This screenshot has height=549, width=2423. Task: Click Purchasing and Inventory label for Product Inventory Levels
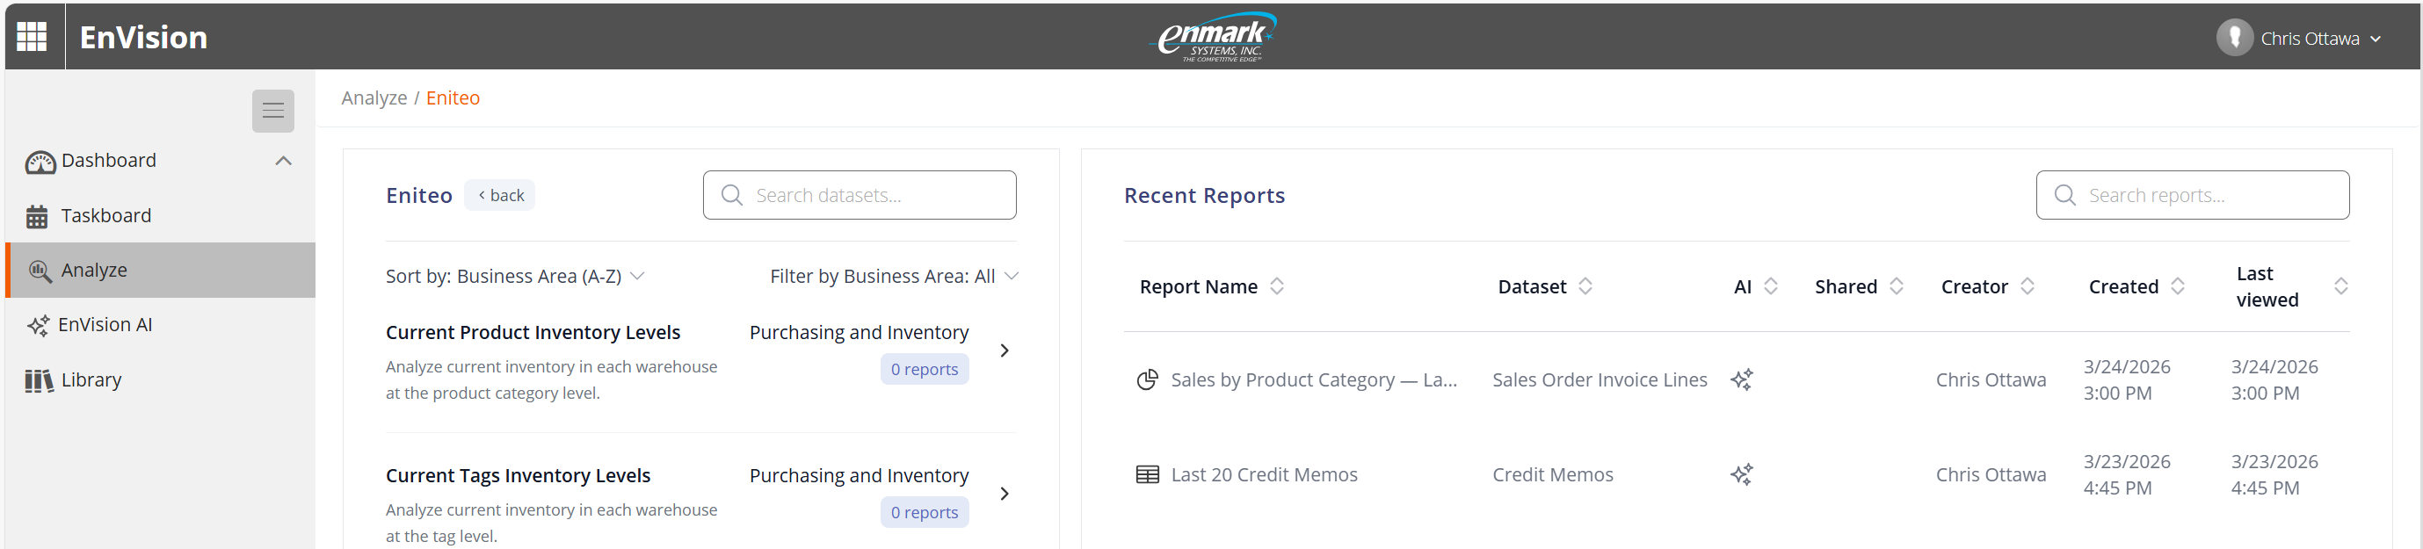click(859, 333)
